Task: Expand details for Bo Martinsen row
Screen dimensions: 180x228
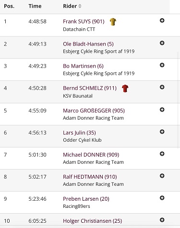Action: (162, 65)
